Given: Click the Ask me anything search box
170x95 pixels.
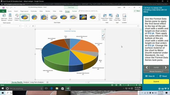Looking at the screenshot, I should coord(24,89).
